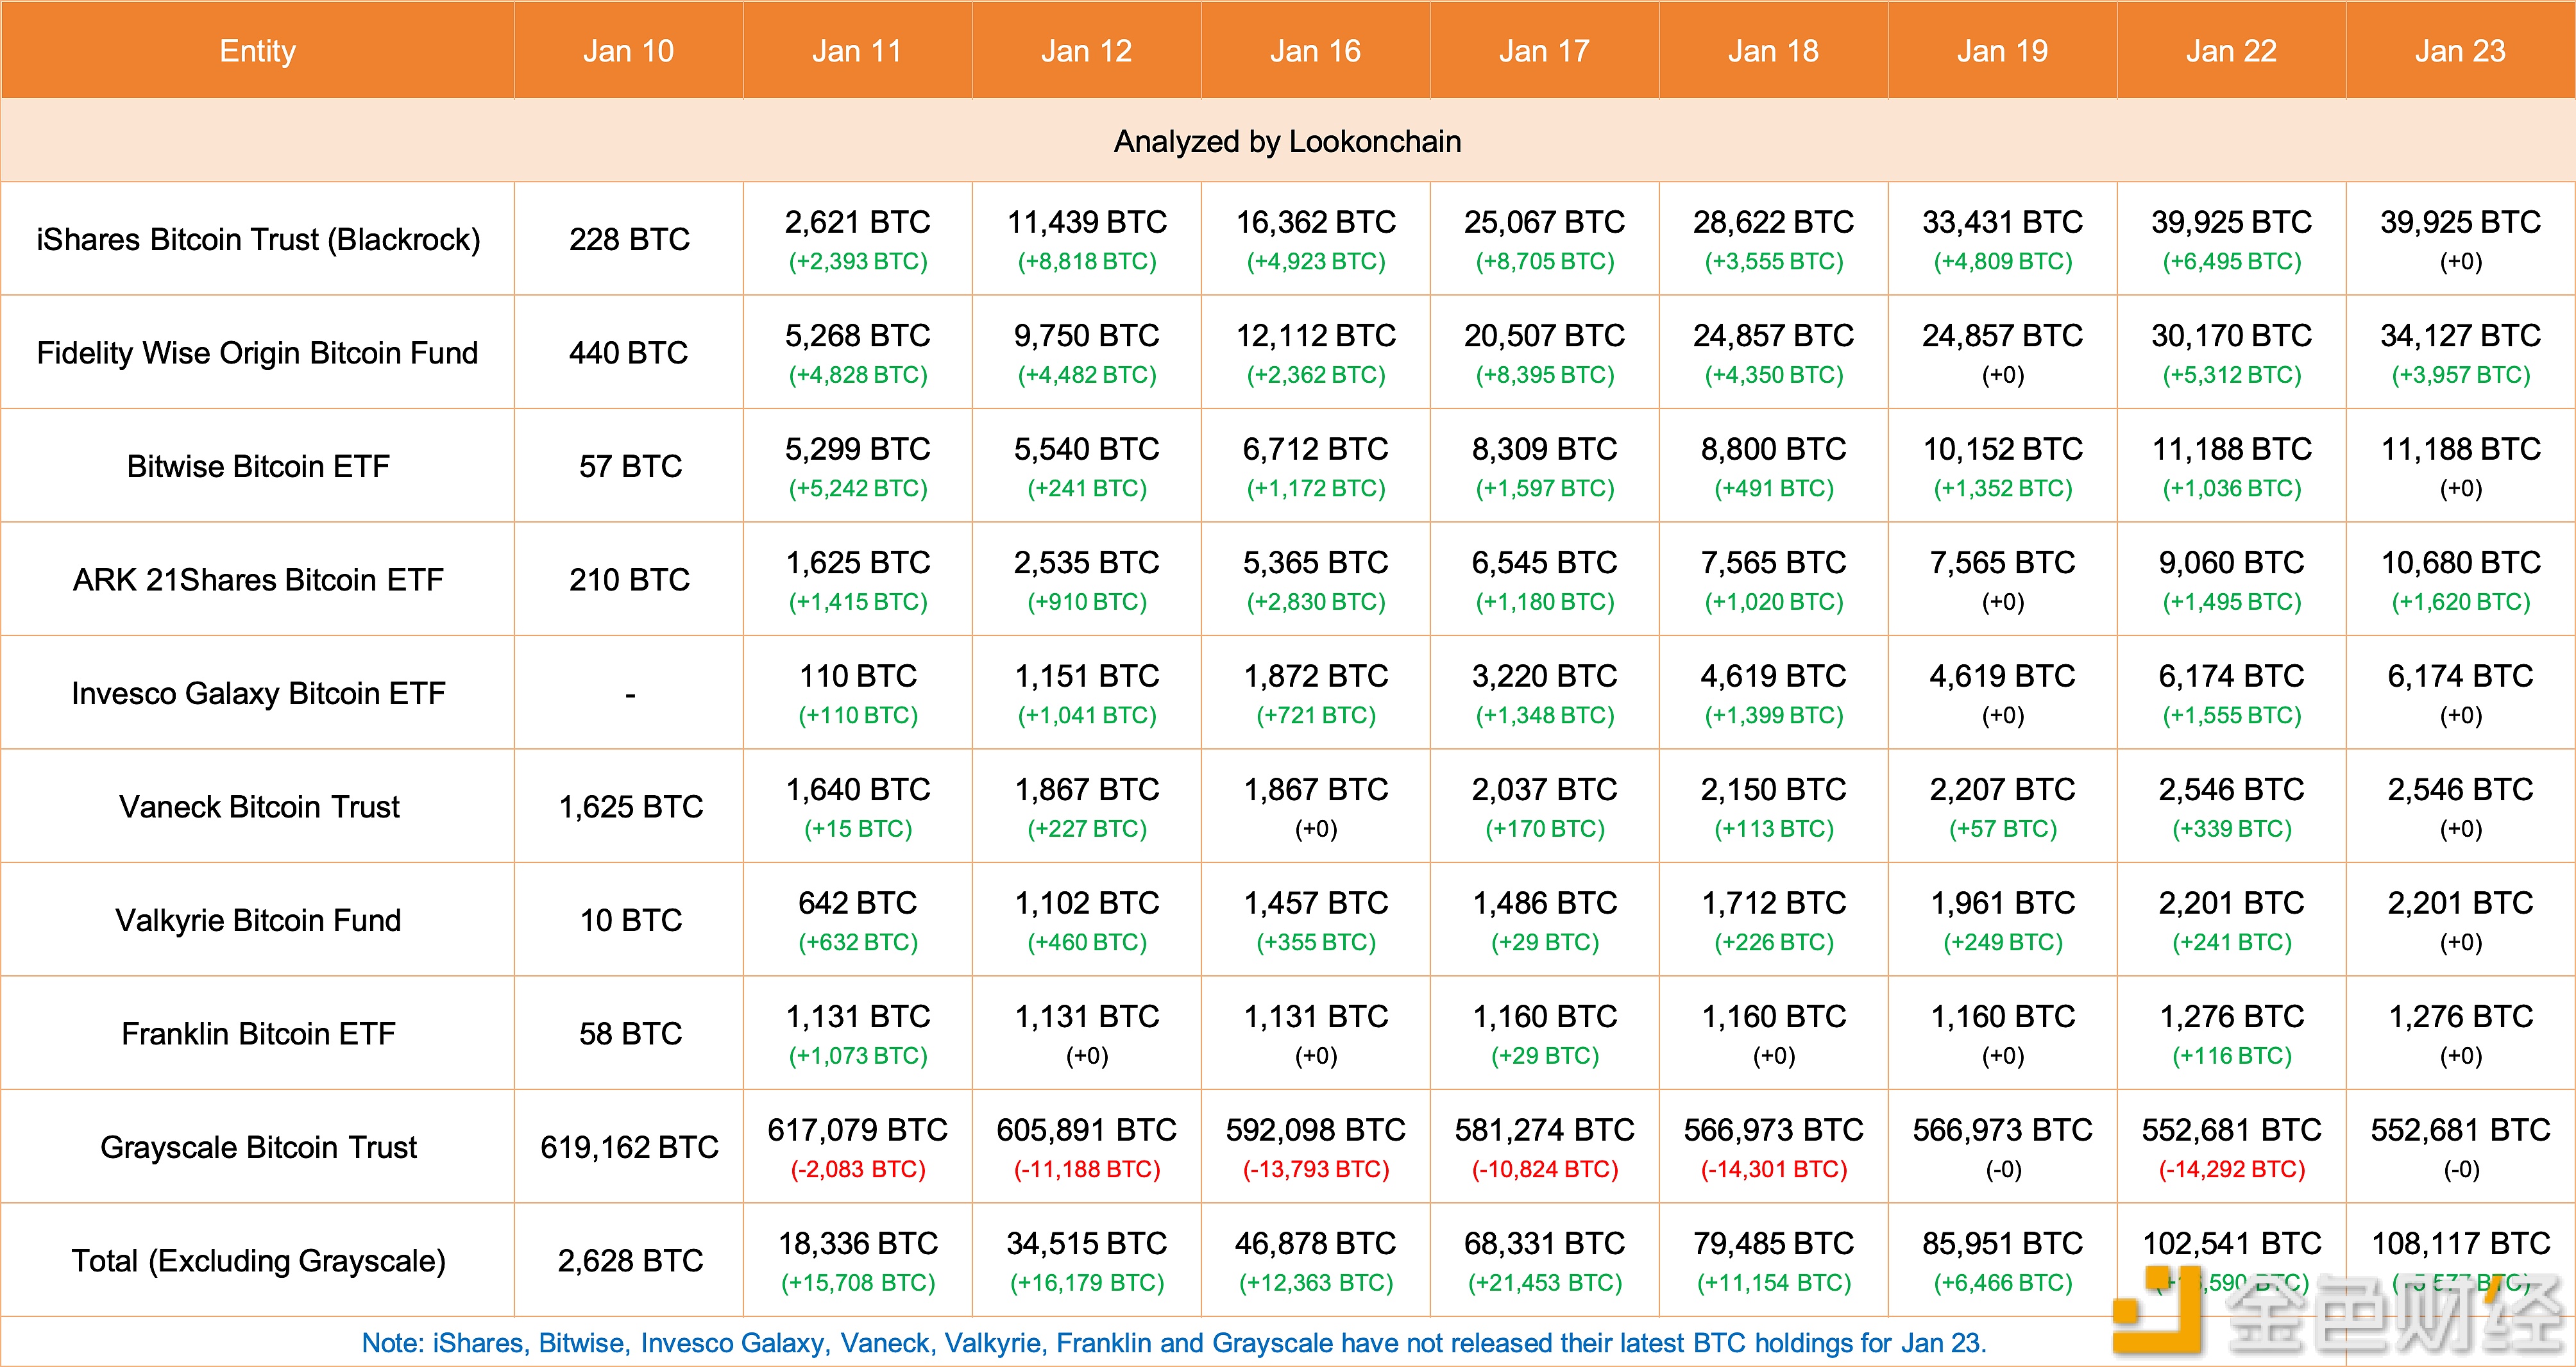Click the Jan 12 column header
2576x1367 pixels.
coord(1086,51)
